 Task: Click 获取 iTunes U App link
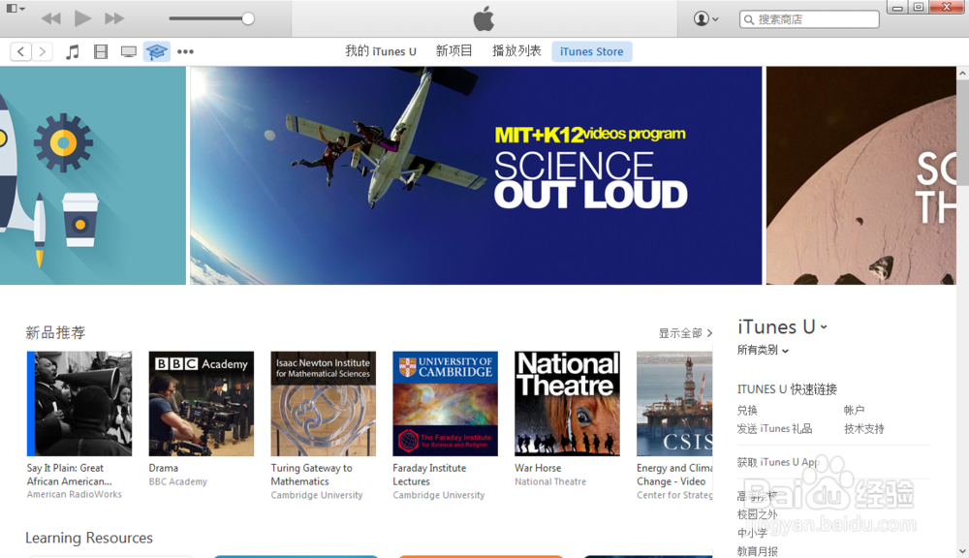tap(777, 462)
